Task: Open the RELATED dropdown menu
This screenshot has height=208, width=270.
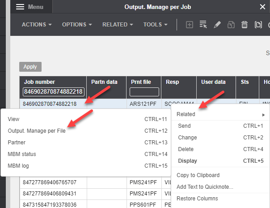Action: (118, 25)
